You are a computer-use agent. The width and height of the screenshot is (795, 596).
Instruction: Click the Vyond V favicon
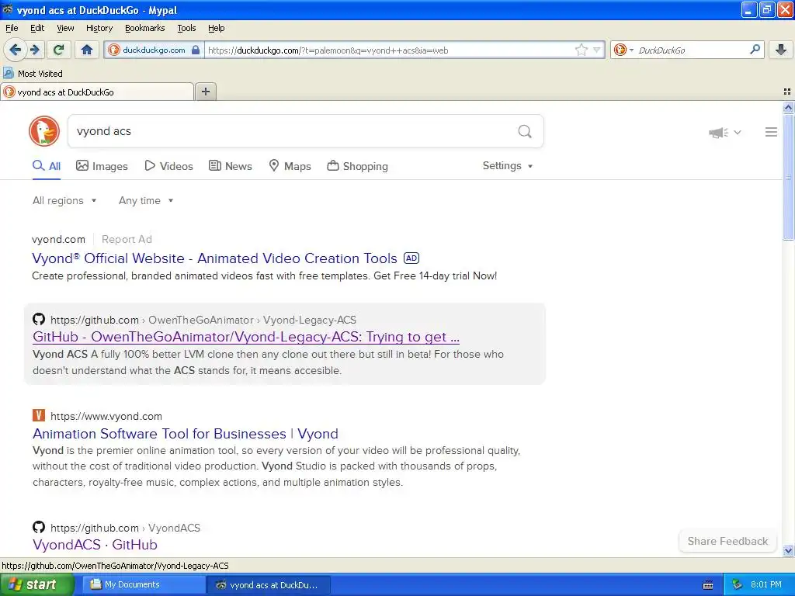click(39, 416)
